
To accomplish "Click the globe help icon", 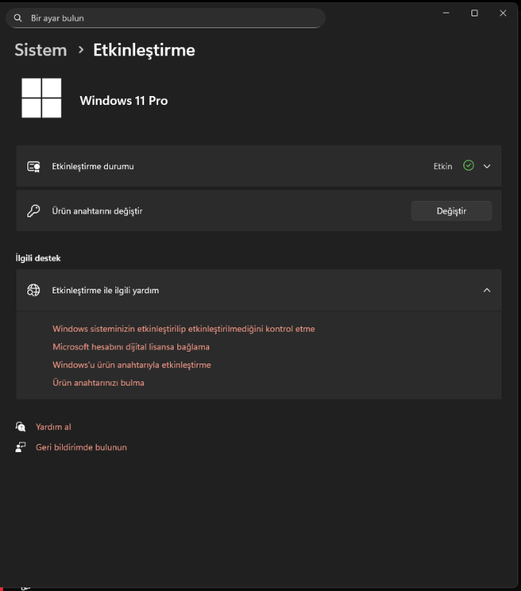I will click(x=33, y=290).
